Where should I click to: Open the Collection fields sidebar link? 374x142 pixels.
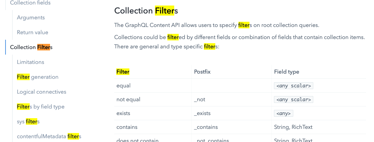point(30,3)
